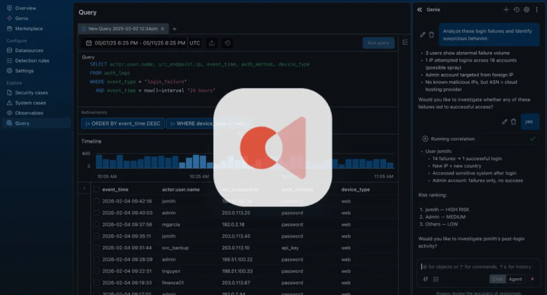The height and width of the screenshot is (295, 547).
Task: Open the tuning sliders icon under Genie input
Action: tap(426, 279)
